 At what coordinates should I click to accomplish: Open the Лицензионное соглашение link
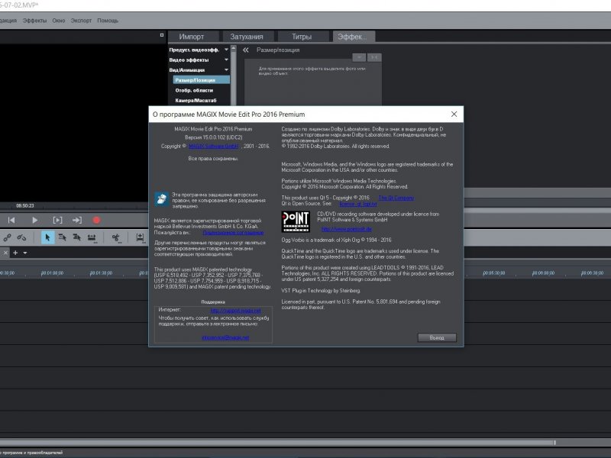[233, 233]
